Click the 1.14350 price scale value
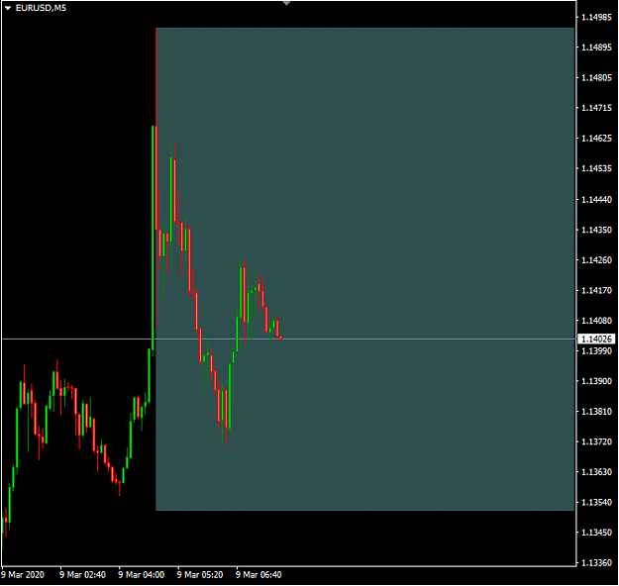619x586 pixels. click(596, 230)
